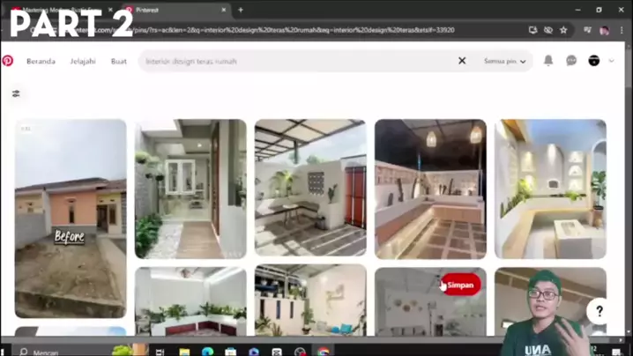
Task: Clear the search with the X icon
Action: [x=462, y=61]
